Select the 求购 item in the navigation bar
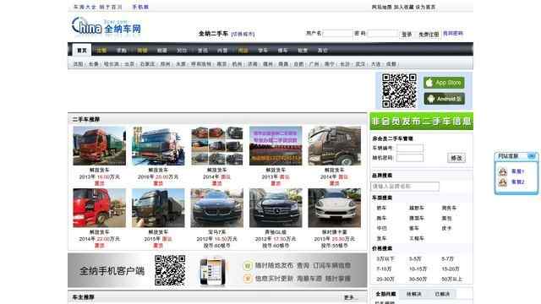Viewport: 541px width, 304px height. tap(122, 51)
